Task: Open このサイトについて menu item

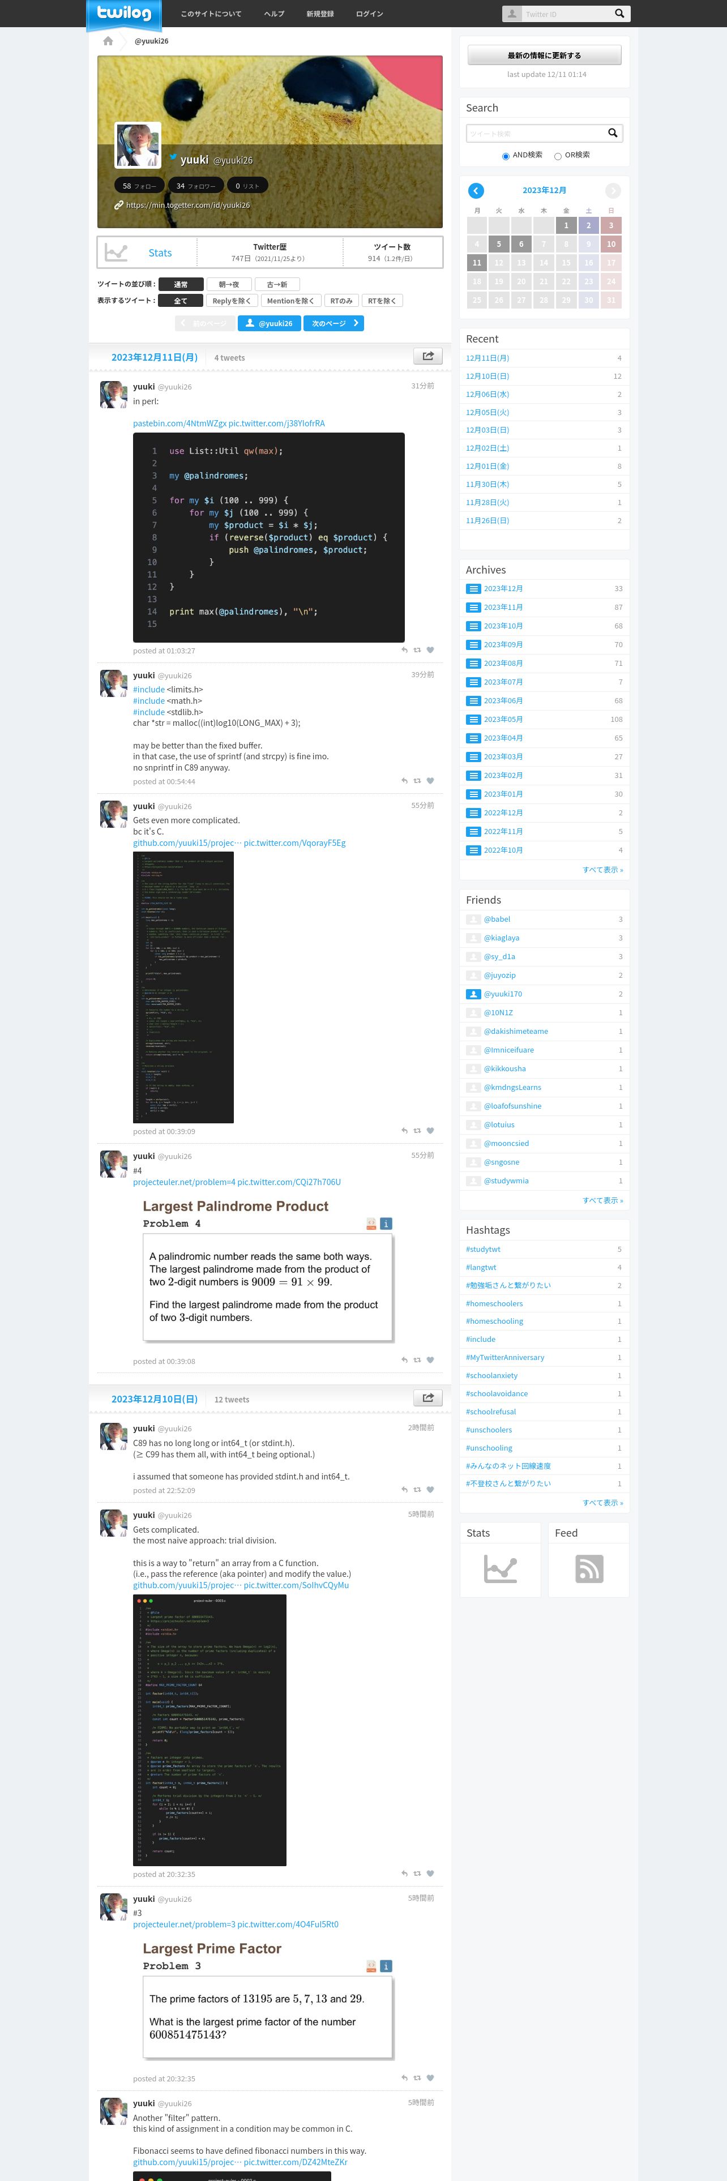Action: click(211, 14)
